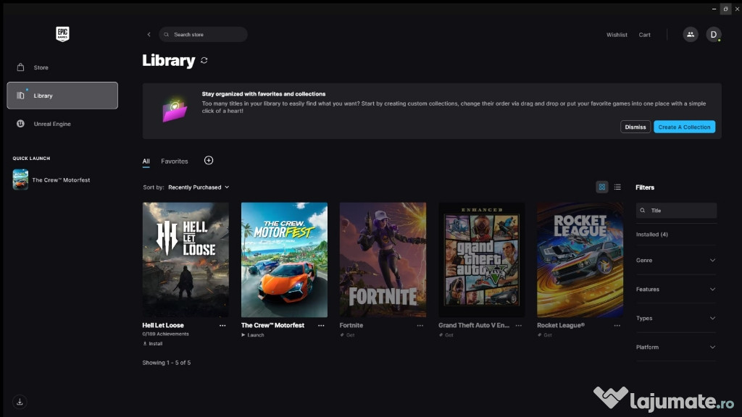Launch The Crew Motorfest under its card
This screenshot has height=417, width=742.
253,335
